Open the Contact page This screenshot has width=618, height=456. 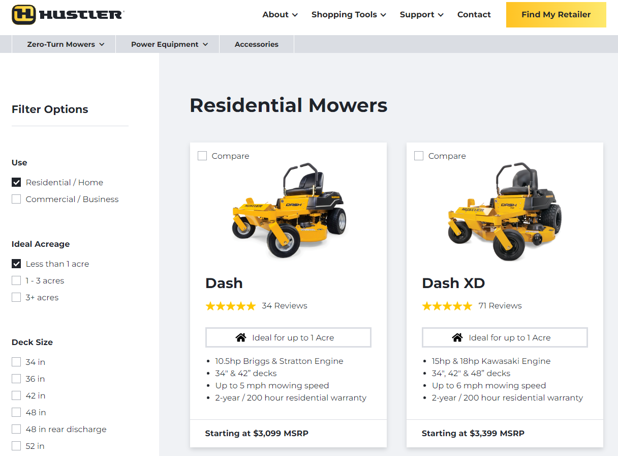click(474, 15)
